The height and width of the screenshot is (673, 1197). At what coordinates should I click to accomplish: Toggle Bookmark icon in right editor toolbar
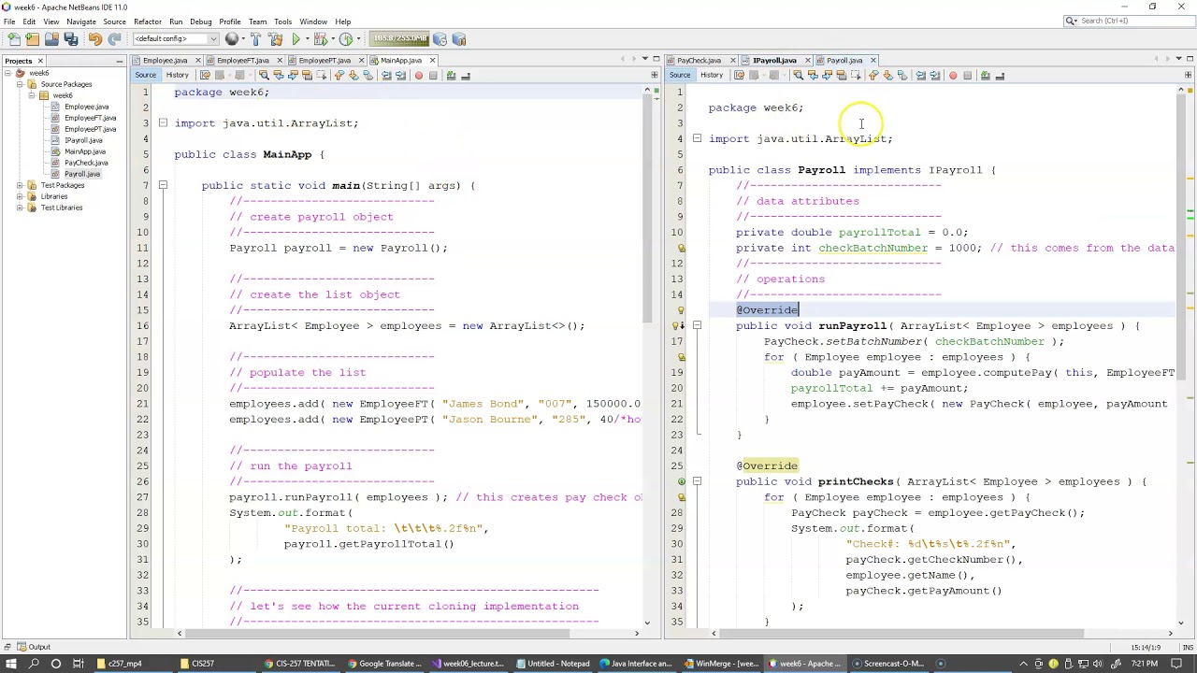click(x=902, y=76)
